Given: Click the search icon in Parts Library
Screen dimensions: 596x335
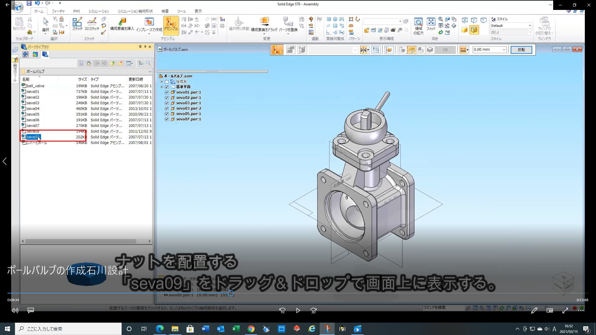Looking at the screenshot, I should (149, 63).
